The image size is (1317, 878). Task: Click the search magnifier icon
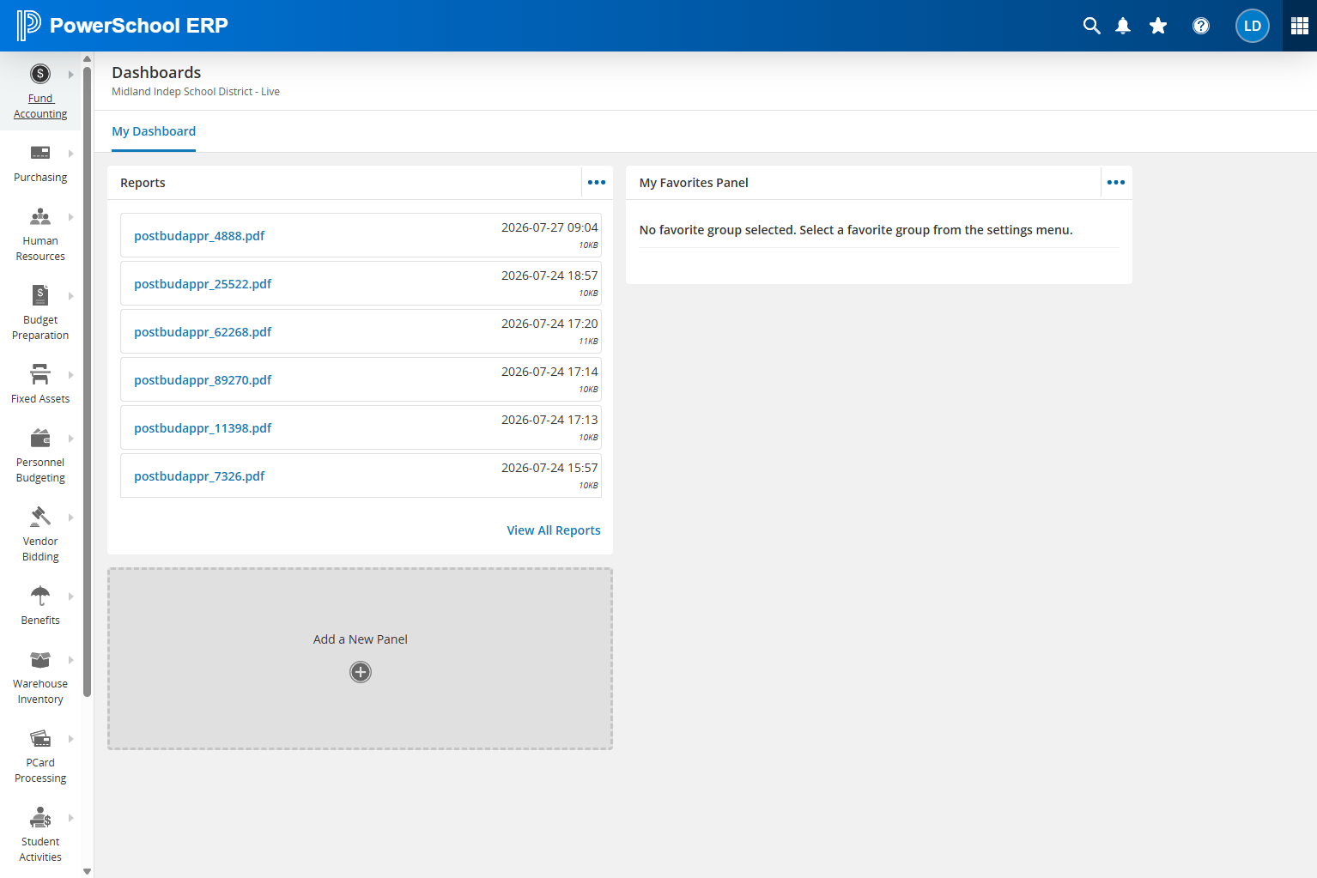[1091, 26]
